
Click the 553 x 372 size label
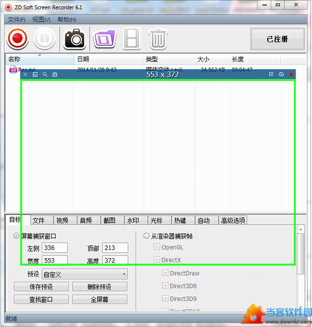[163, 74]
